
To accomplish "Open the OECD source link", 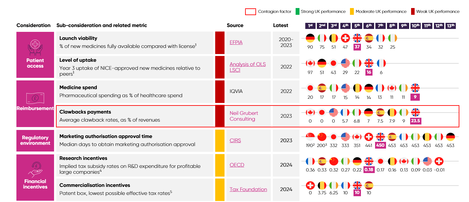I will 237,165.
